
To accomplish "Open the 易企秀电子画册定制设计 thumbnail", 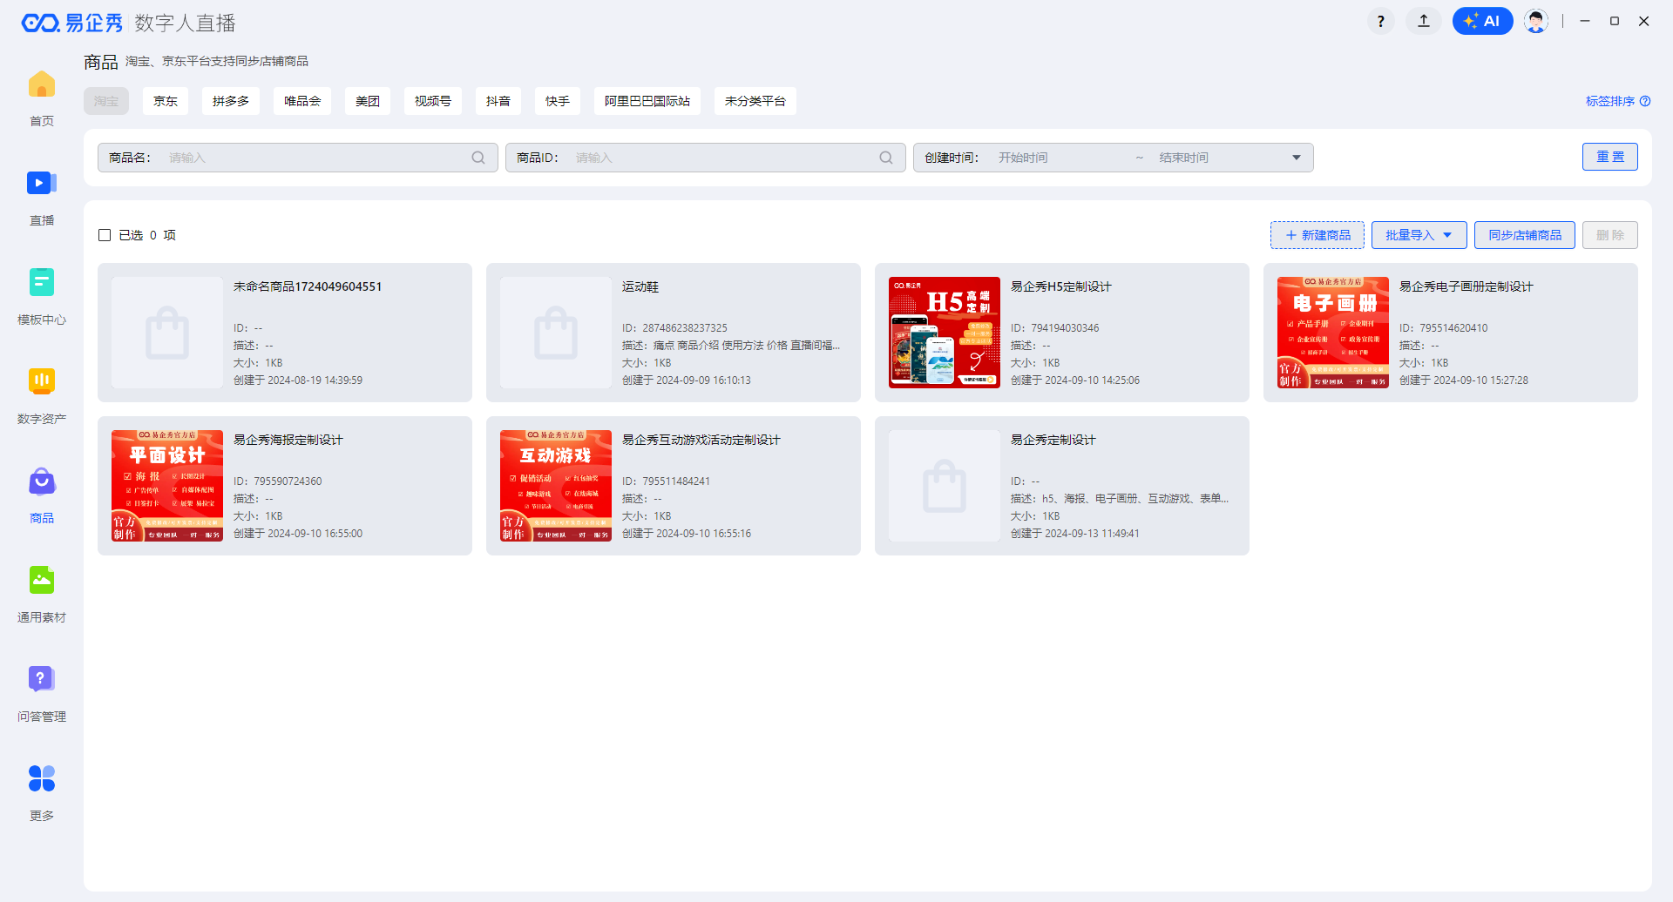I will click(x=1333, y=333).
